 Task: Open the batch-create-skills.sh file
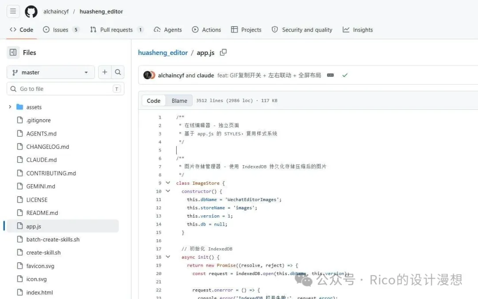tap(53, 240)
